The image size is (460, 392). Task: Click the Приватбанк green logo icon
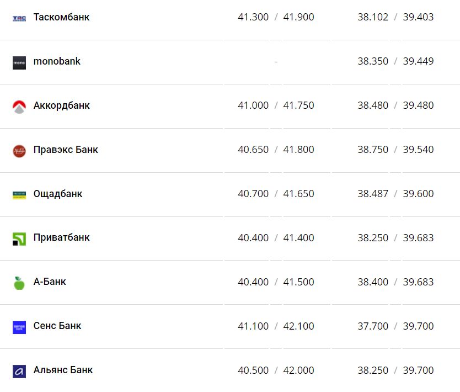[x=19, y=239]
